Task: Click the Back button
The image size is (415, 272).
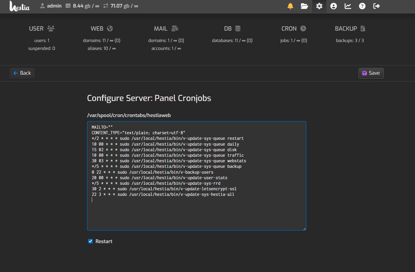Action: [22, 73]
